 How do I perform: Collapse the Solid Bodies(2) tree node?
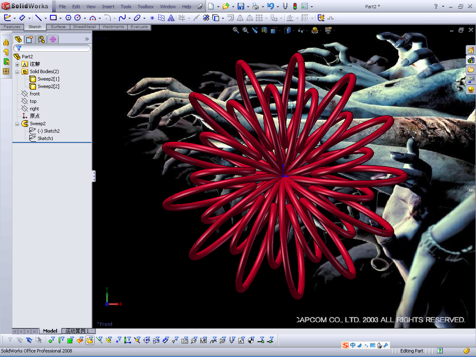(17, 71)
